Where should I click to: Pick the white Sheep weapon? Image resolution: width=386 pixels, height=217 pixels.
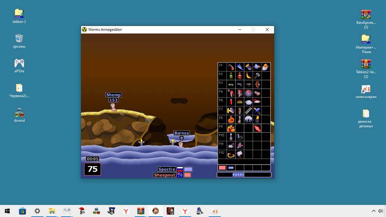pyautogui.click(x=248, y=102)
